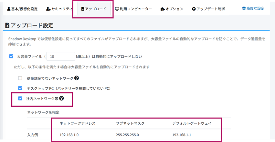Click the file size MB input field
The width and height of the screenshot is (275, 142).
tap(61, 56)
